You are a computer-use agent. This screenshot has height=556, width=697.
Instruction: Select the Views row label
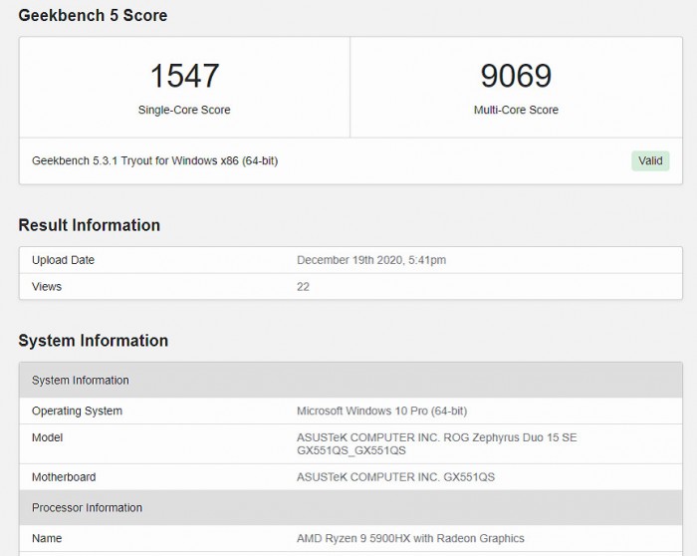[x=47, y=287]
